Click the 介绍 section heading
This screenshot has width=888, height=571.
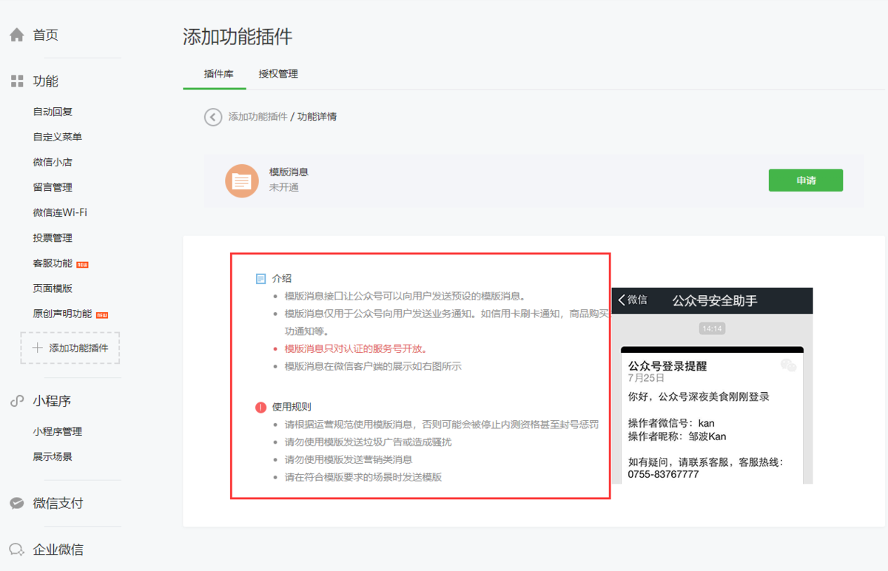(282, 279)
